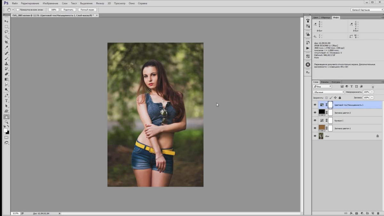This screenshot has height=216, width=384.
Task: Open the layer blend mode dropdown Обычные
Action: 329,92
